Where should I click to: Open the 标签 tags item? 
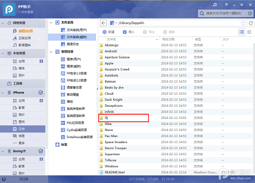point(61,144)
